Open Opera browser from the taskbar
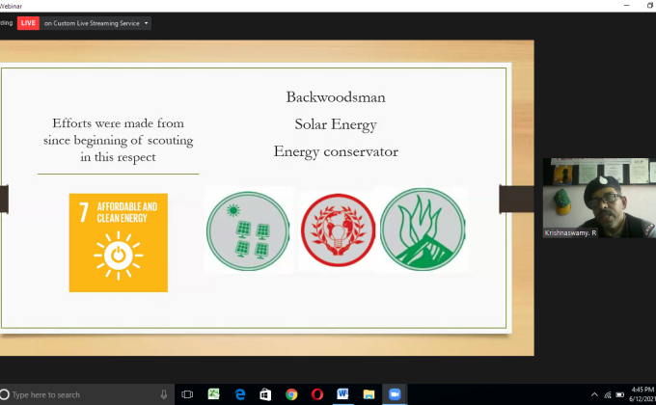This screenshot has width=656, height=405. tap(317, 394)
